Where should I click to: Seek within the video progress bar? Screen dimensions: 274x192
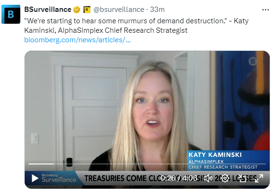coord(147,164)
